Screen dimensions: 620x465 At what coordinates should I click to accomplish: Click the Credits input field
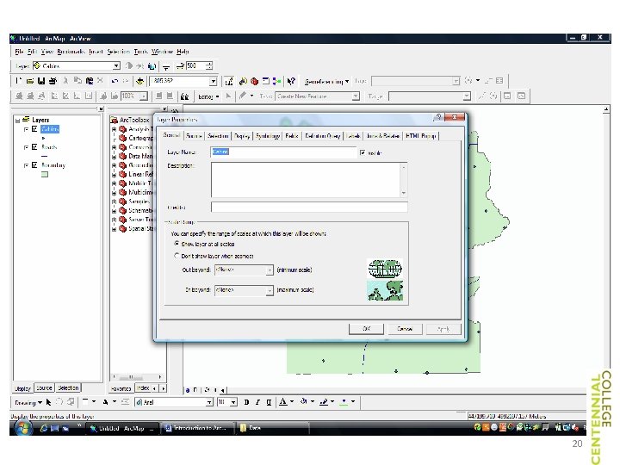tap(309, 208)
